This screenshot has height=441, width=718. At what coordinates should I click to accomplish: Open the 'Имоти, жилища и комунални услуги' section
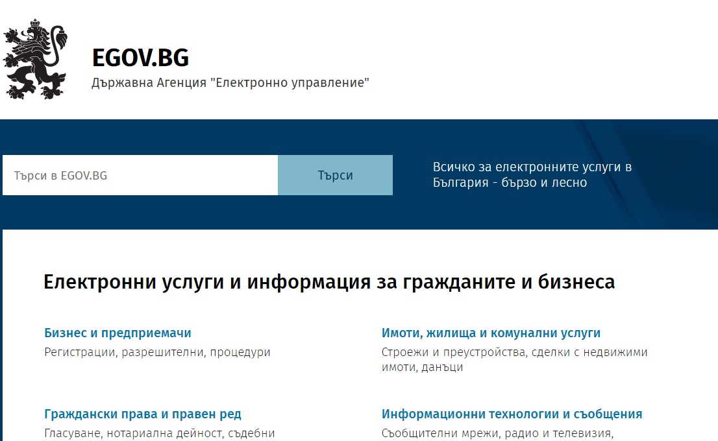point(489,333)
